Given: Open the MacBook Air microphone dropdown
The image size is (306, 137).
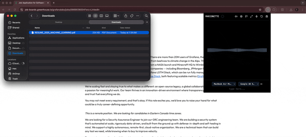Looking at the screenshot, I should 224,84.
